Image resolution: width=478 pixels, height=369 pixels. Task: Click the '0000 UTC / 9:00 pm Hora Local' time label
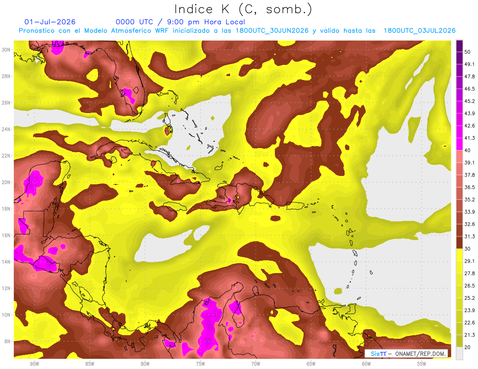coord(180,22)
